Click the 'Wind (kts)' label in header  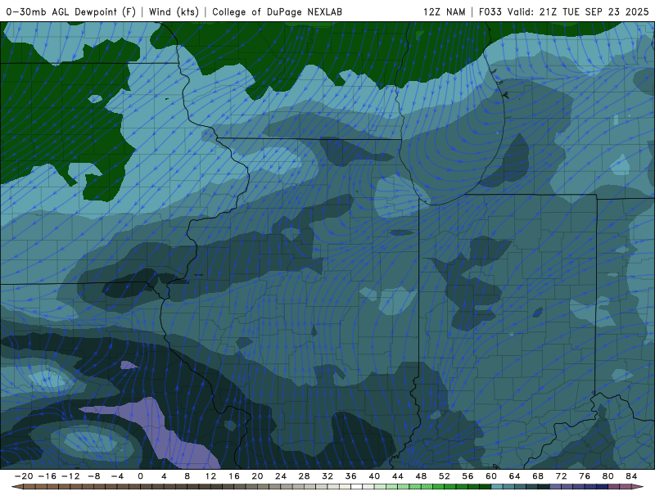tap(174, 11)
